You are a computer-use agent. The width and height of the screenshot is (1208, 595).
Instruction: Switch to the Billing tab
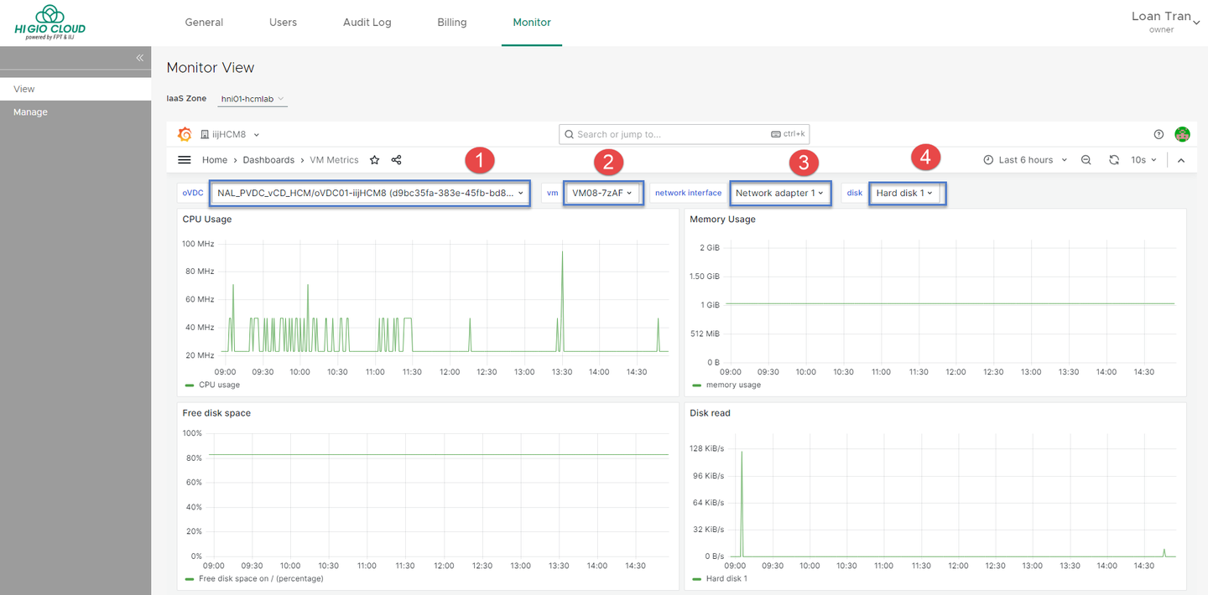point(452,23)
